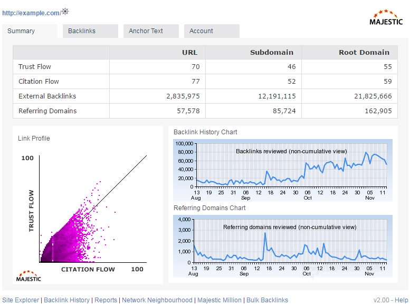This screenshot has width=410, height=306.
Task: Click the Referring Domains chart graph
Action: (291, 240)
